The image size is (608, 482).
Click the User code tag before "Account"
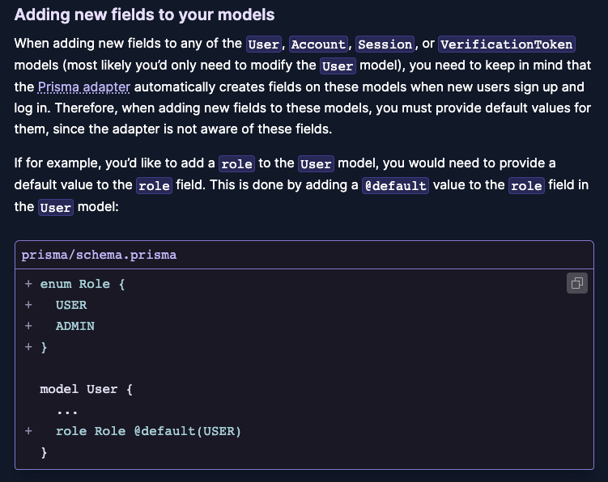click(x=263, y=45)
